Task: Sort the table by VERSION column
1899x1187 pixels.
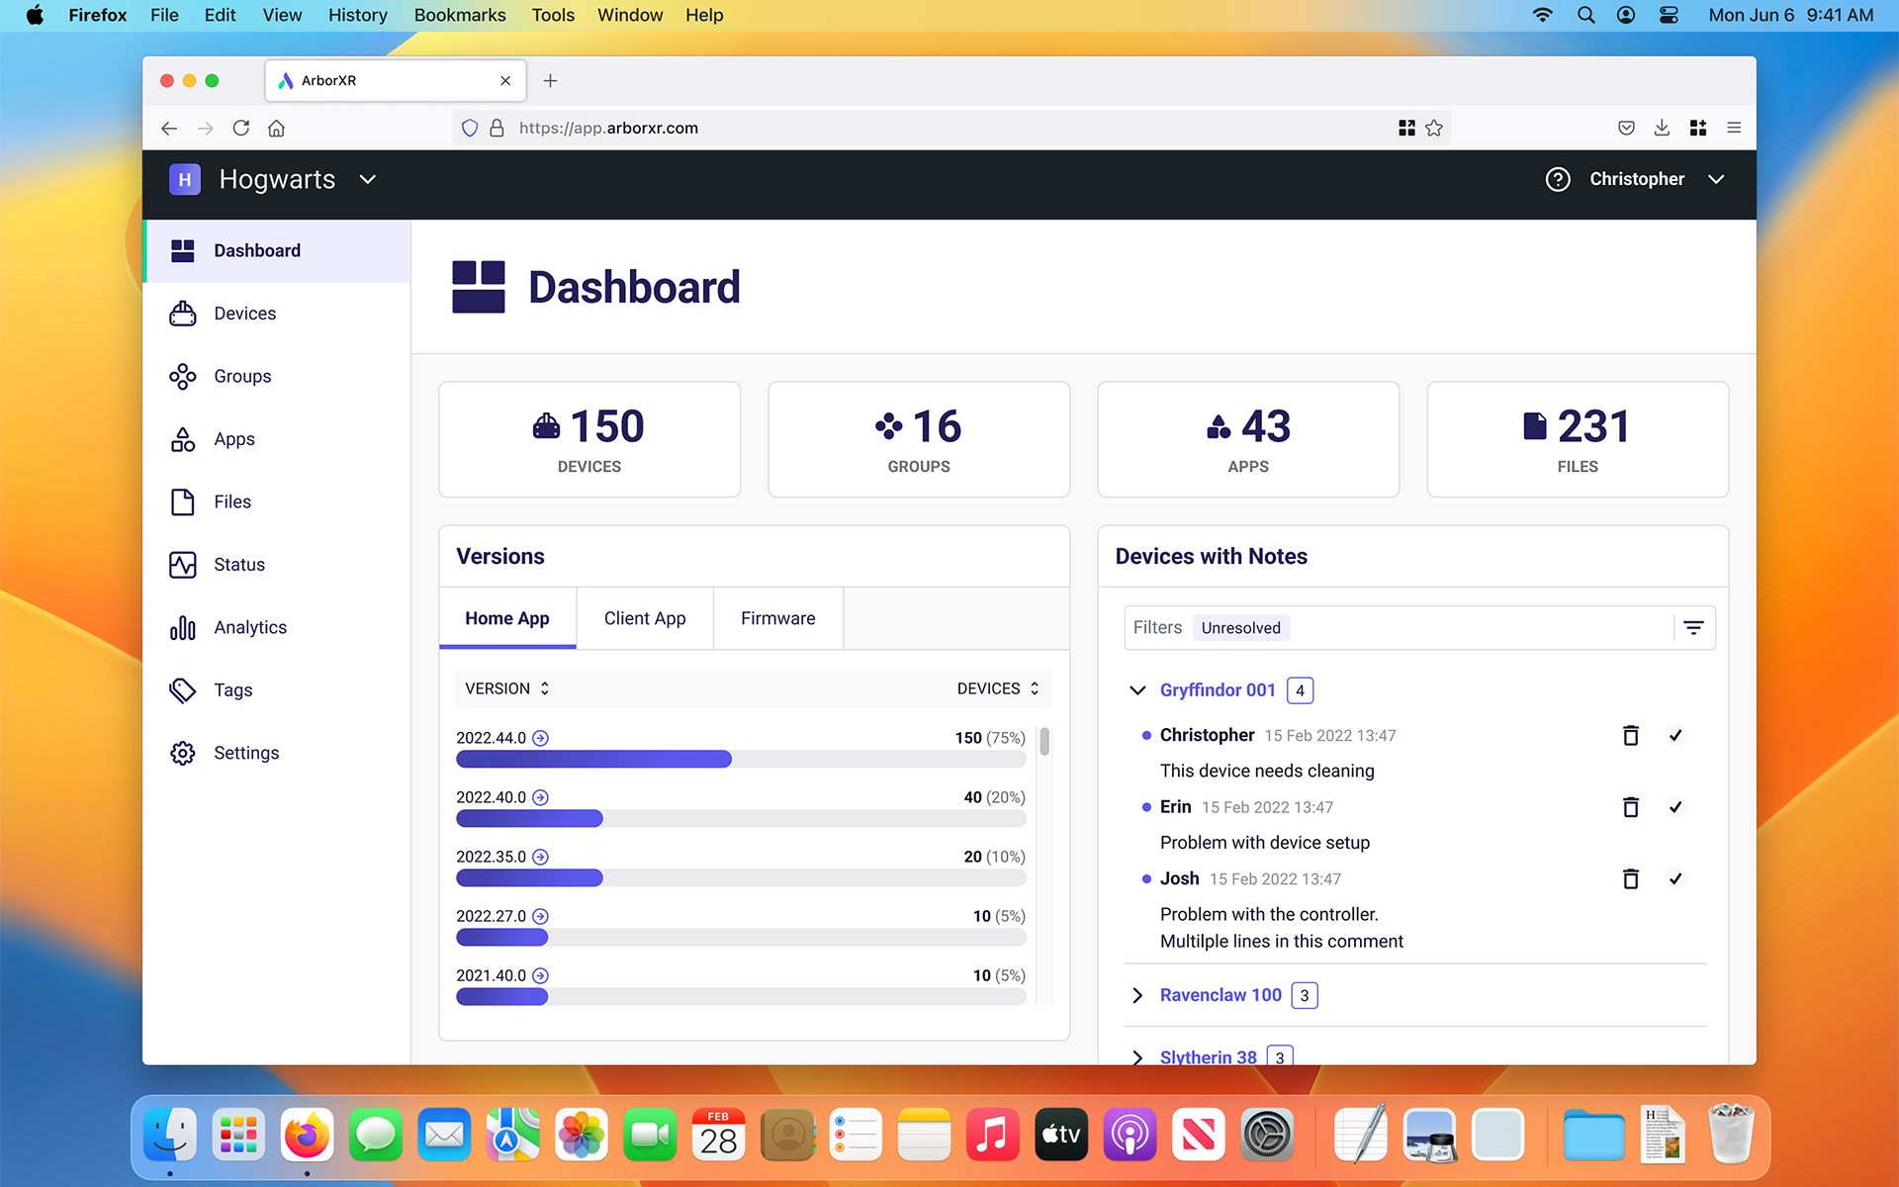Action: click(507, 688)
